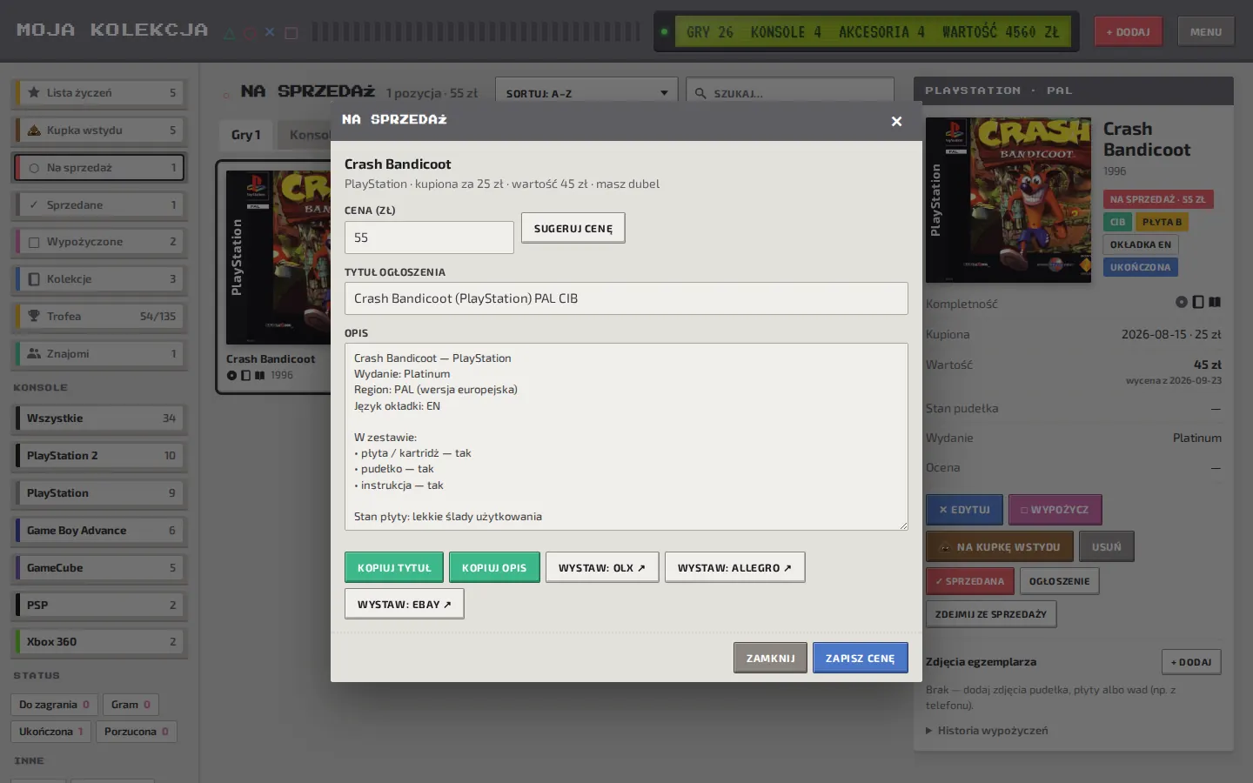
Task: Open the Sortuj: A-Z dropdown
Action: click(x=586, y=93)
